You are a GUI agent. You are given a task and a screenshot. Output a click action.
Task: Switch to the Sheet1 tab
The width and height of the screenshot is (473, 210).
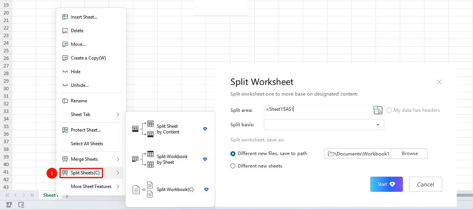point(50,195)
